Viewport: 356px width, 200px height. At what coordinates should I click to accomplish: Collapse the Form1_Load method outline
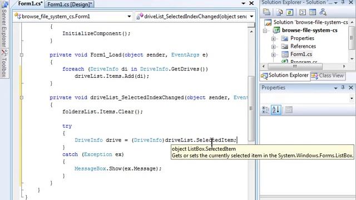pyautogui.click(x=22, y=55)
